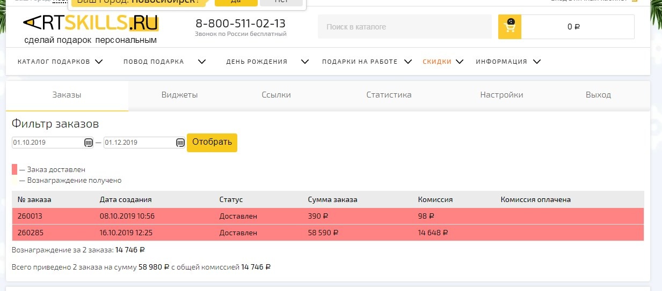
Task: Open the Информация menu item
Action: click(501, 62)
